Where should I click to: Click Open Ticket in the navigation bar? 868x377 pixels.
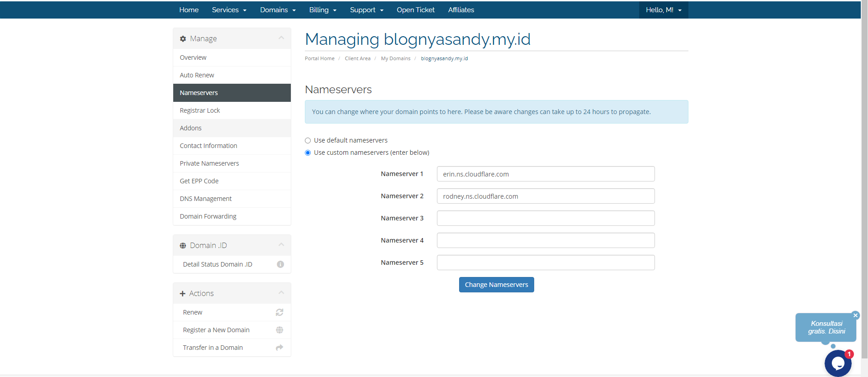416,10
